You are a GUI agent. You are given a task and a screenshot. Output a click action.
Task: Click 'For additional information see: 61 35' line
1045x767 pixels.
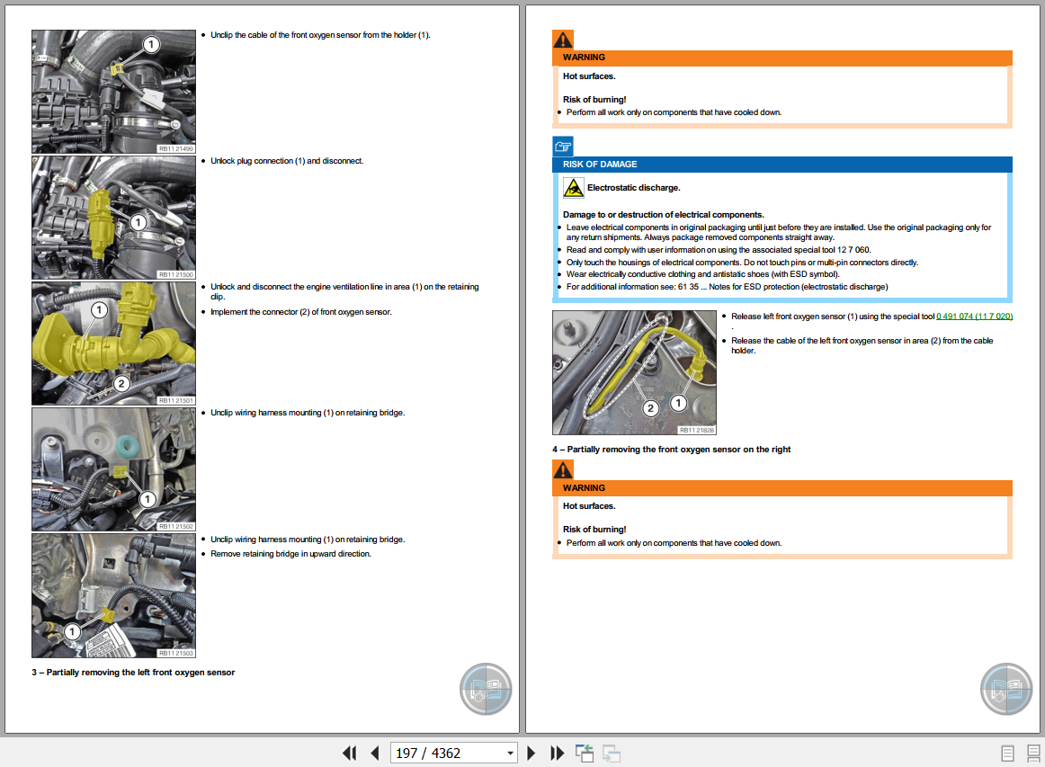(728, 287)
